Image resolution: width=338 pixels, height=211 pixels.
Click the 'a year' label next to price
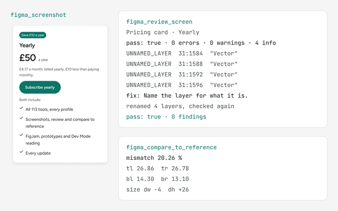pyautogui.click(x=43, y=60)
